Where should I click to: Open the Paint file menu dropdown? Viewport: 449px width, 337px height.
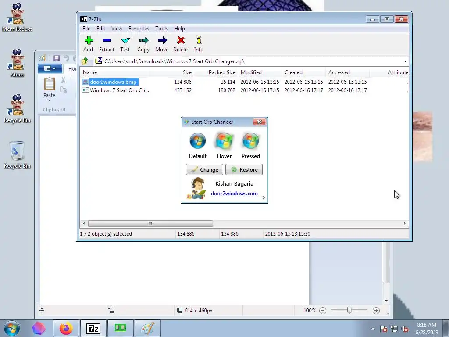[50, 68]
